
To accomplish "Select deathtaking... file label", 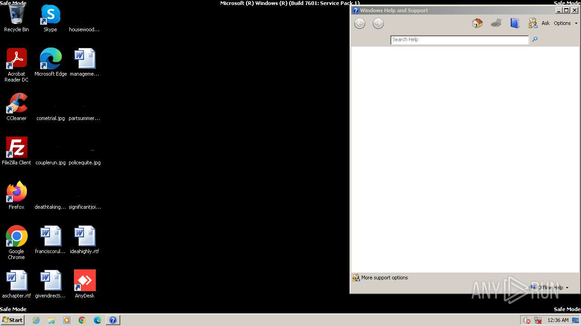I will [50, 207].
